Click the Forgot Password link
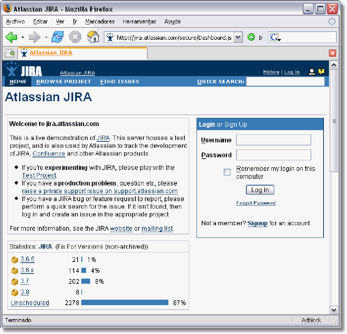The width and height of the screenshot is (347, 334). [x=256, y=203]
